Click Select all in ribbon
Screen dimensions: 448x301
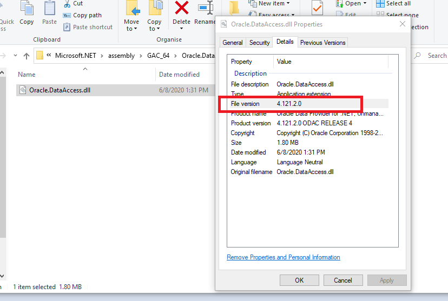click(393, 3)
